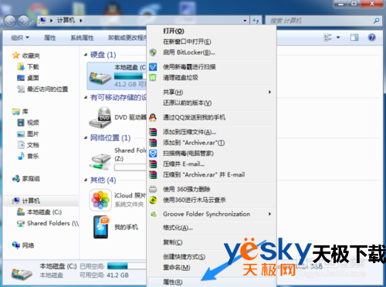The height and width of the screenshot is (287, 386).
Task: Choose 扫描病毒(电脑管家) menu entry
Action: (x=212, y=154)
